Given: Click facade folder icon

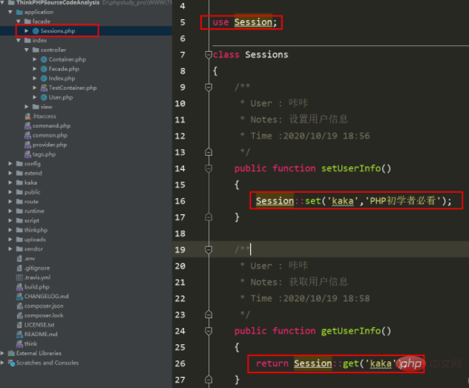Looking at the screenshot, I should tap(27, 22).
